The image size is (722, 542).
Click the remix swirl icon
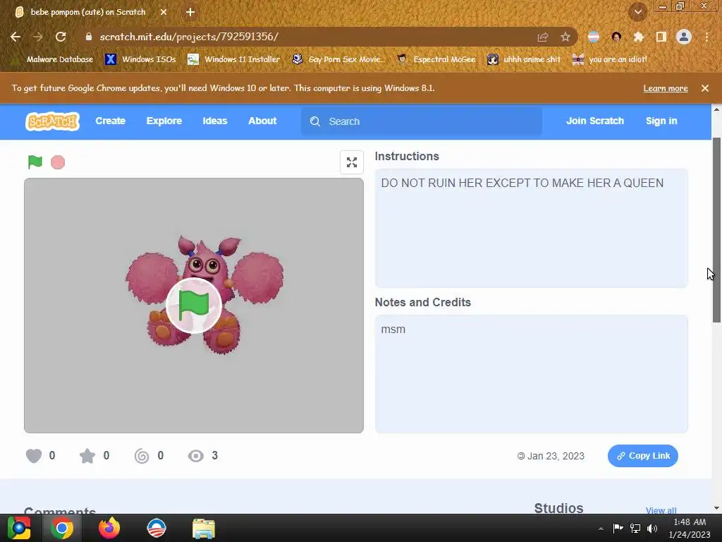pyautogui.click(x=142, y=456)
